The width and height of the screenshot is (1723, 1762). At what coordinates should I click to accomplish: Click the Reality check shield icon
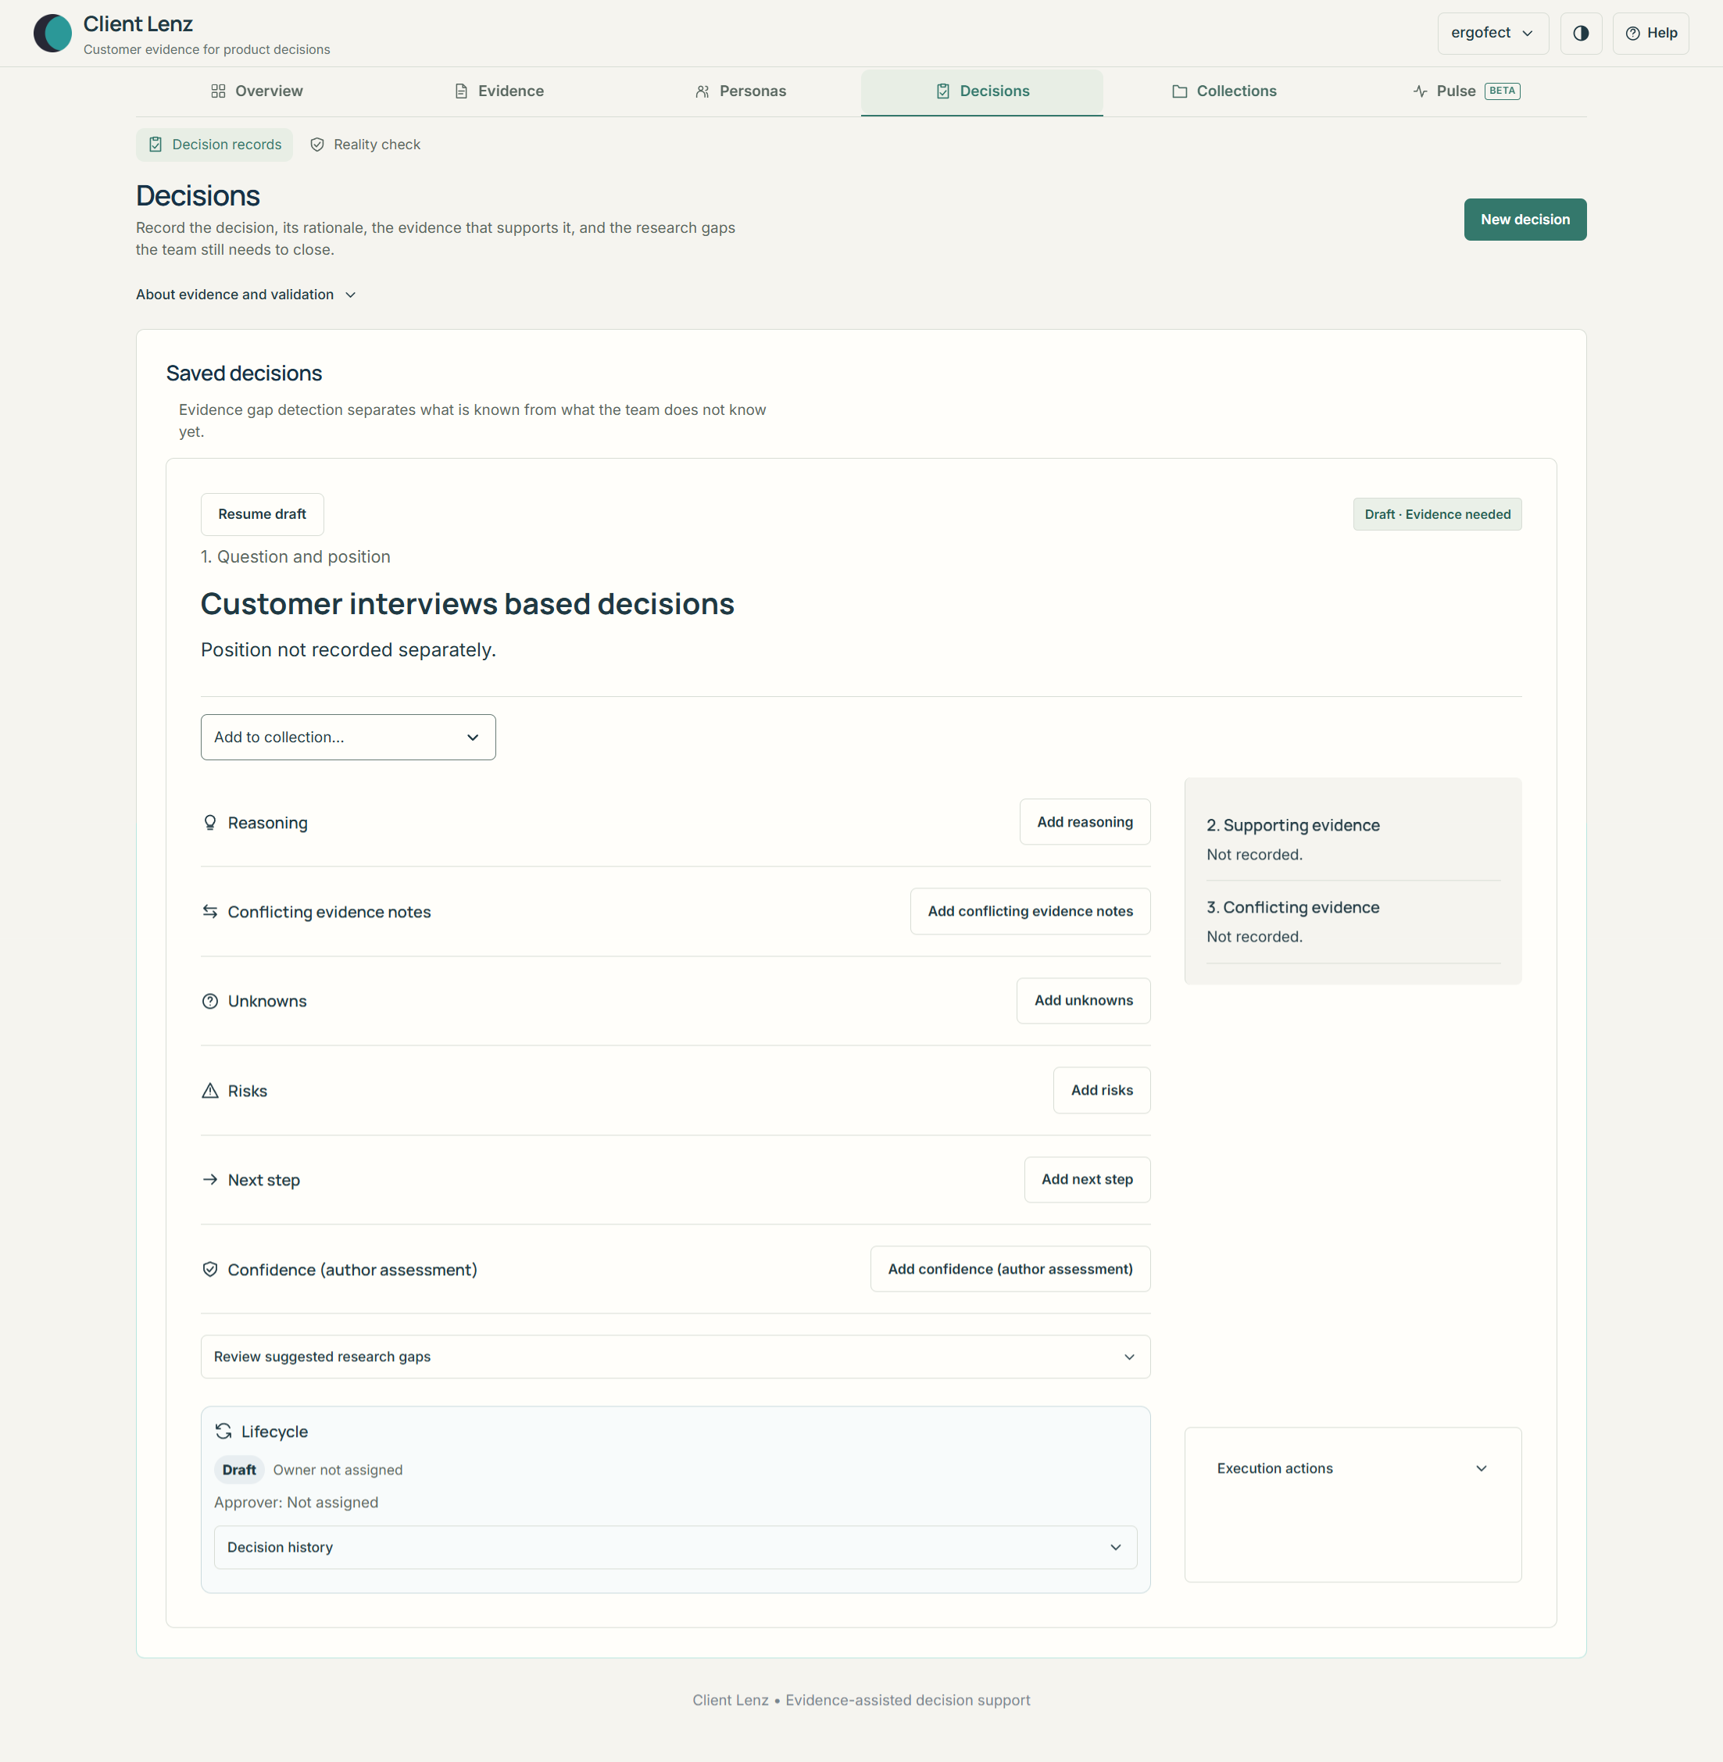pos(317,145)
